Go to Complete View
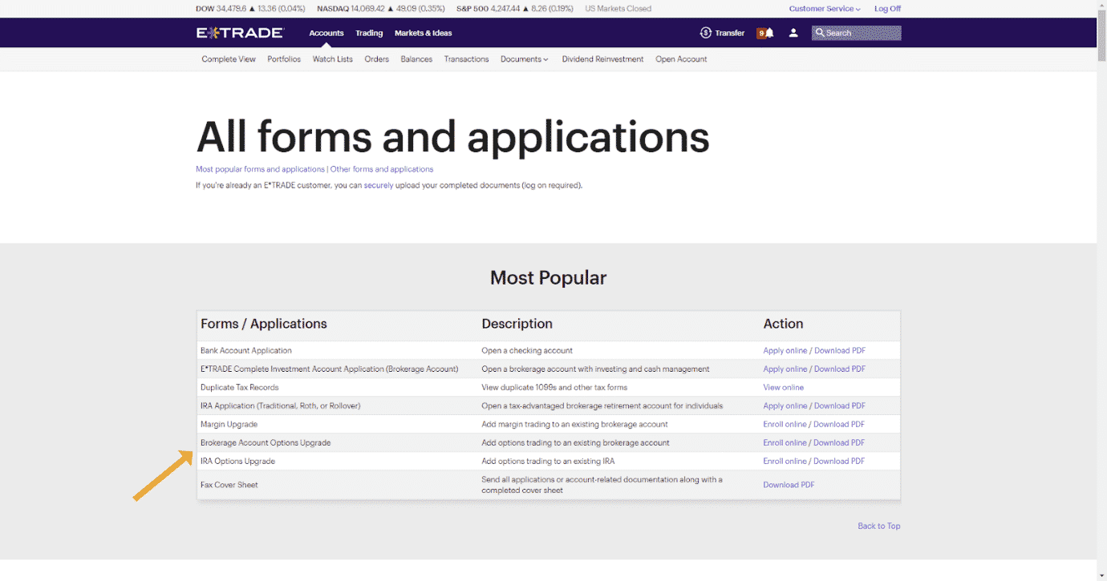 [x=229, y=59]
